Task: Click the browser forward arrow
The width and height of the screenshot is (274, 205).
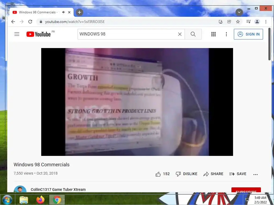Action: point(21,22)
